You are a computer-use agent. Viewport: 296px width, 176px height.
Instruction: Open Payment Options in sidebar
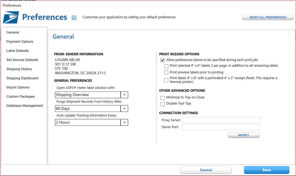pos(20,41)
